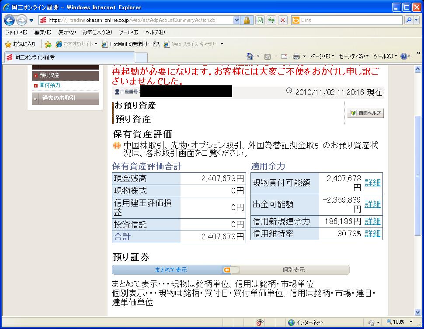Select the 岡三オンライン証券 browser tab
The image size is (424, 329).
(x=70, y=57)
